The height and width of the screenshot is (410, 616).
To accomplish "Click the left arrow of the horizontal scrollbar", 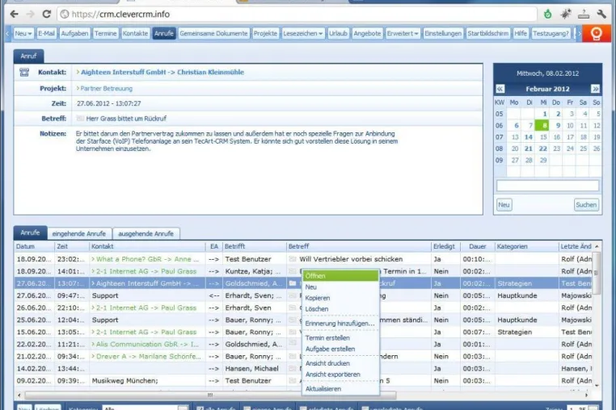I will coord(19,395).
